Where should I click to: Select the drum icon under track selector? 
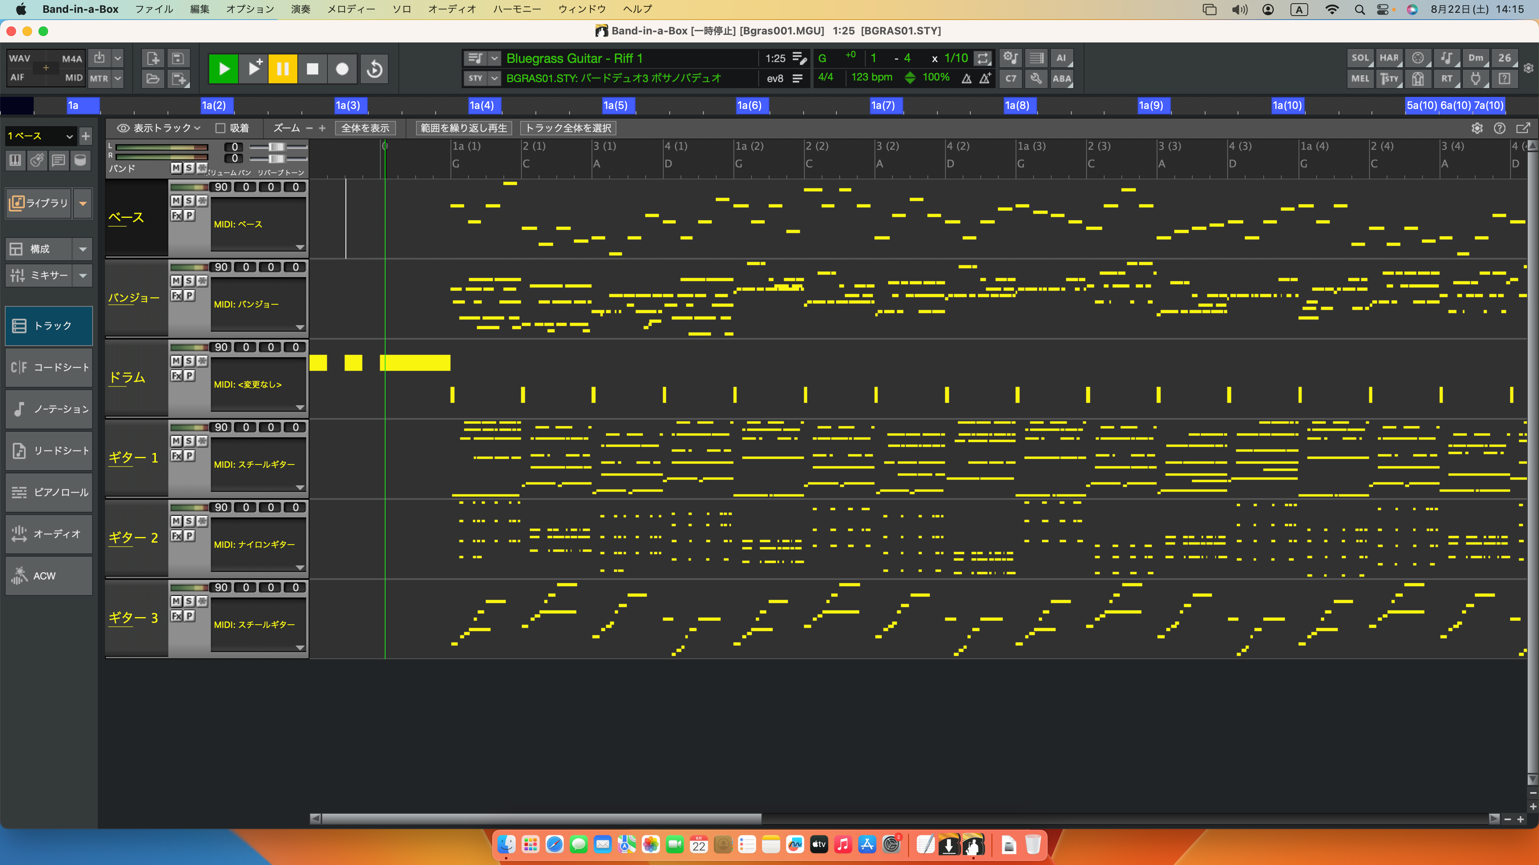[x=80, y=161]
